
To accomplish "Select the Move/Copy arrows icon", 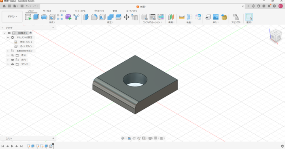I will coord(126,17).
